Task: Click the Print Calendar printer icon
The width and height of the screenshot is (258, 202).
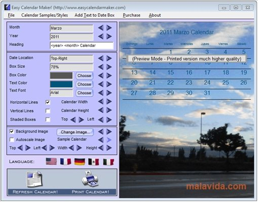Action: coord(90,179)
